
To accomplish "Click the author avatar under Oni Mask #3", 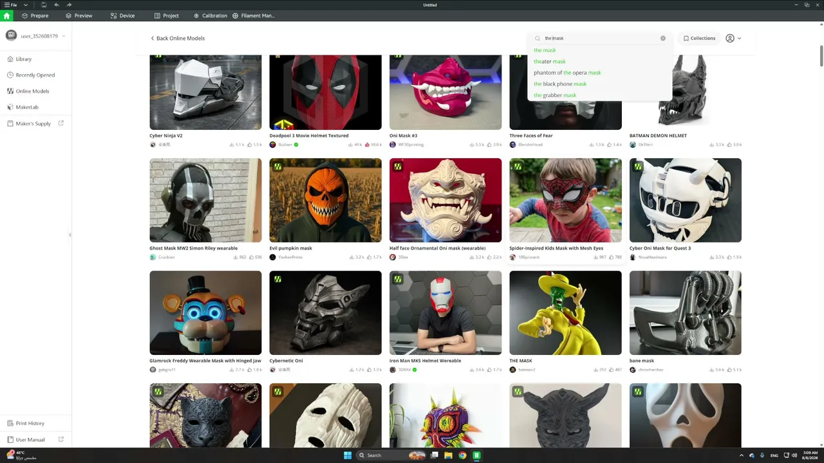I will (393, 145).
